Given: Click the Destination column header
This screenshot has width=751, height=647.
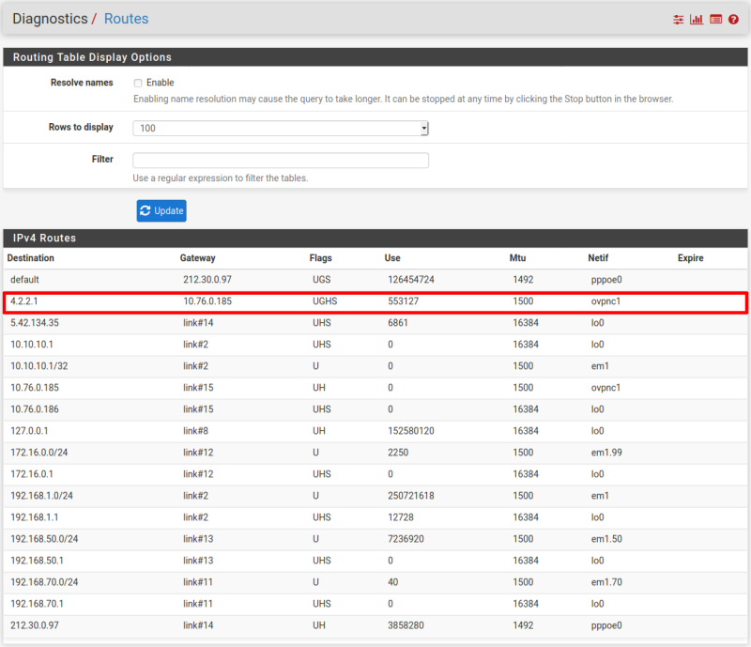Looking at the screenshot, I should click(x=31, y=258).
